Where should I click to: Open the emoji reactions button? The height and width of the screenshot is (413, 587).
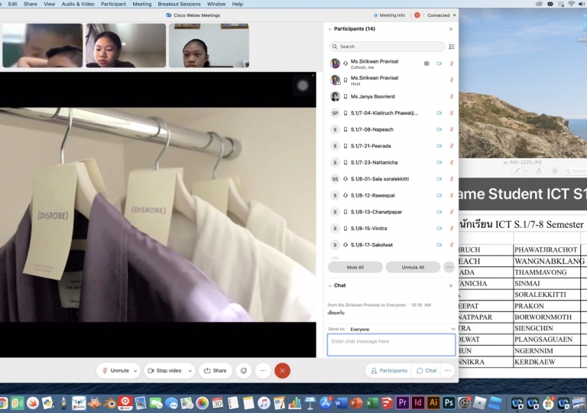244,371
